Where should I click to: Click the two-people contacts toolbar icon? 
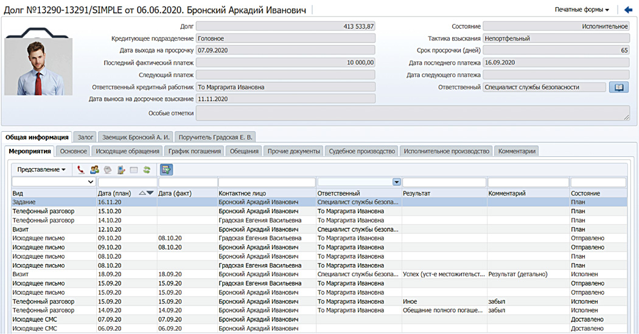[94, 170]
